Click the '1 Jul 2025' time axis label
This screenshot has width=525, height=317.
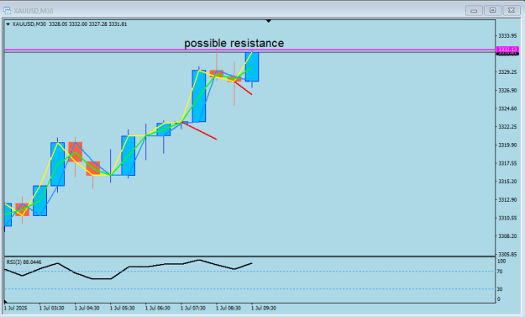tap(15, 308)
